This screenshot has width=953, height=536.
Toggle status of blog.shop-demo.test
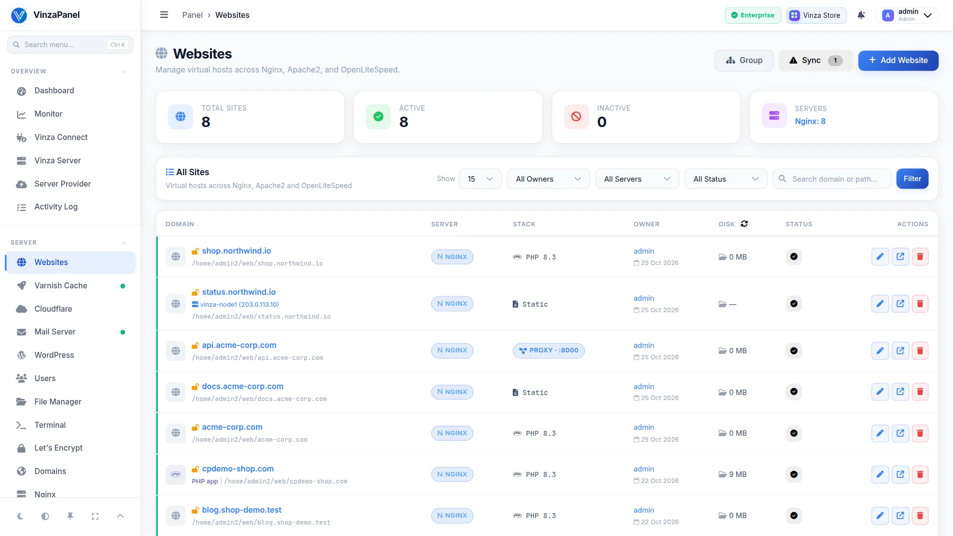(794, 516)
